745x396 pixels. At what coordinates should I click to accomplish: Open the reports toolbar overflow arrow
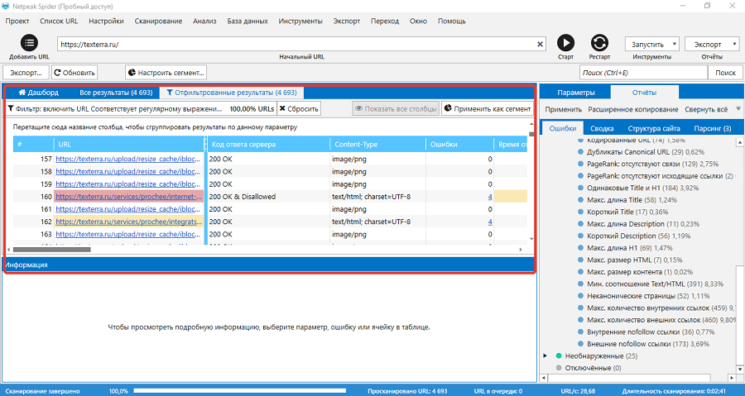(738, 108)
